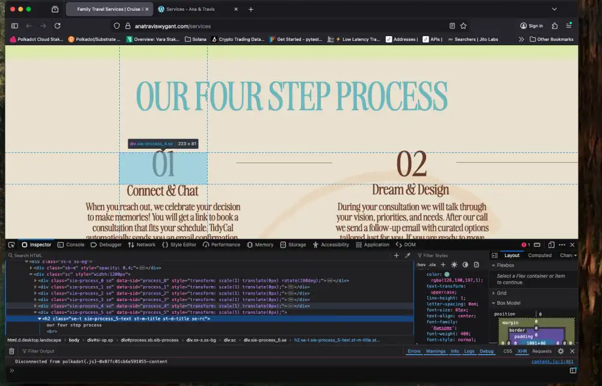Click the eyedropper color grabber icon
602x386 pixels.
[408, 255]
